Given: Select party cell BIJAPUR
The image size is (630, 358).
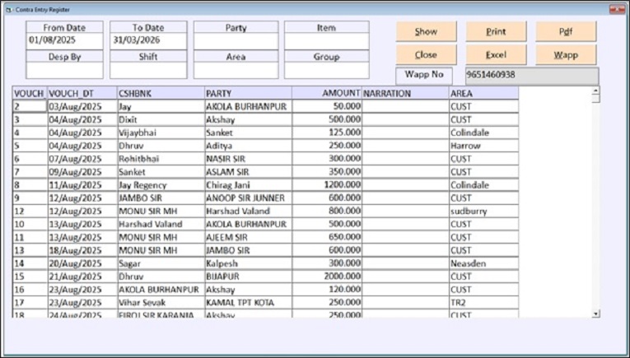Looking at the screenshot, I should (x=249, y=277).
